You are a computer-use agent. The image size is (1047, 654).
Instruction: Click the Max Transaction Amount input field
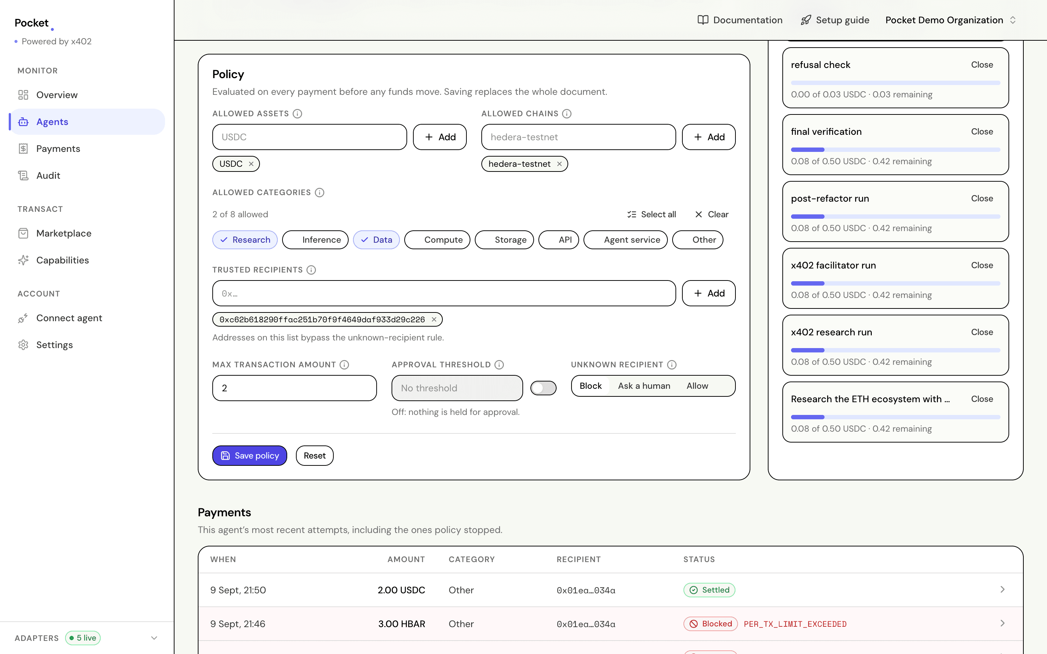(x=294, y=388)
